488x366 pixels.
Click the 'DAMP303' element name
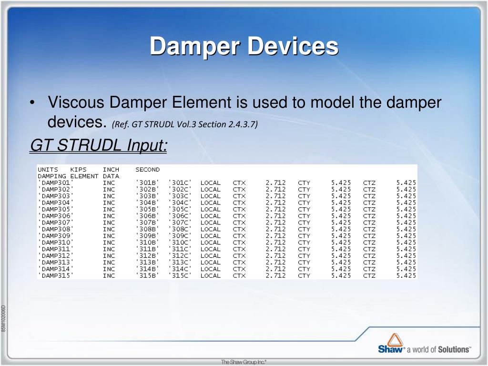(56, 196)
